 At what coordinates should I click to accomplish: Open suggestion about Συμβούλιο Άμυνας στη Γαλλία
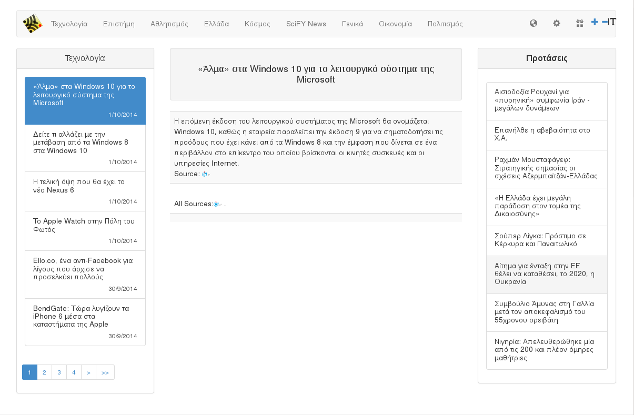(x=547, y=312)
